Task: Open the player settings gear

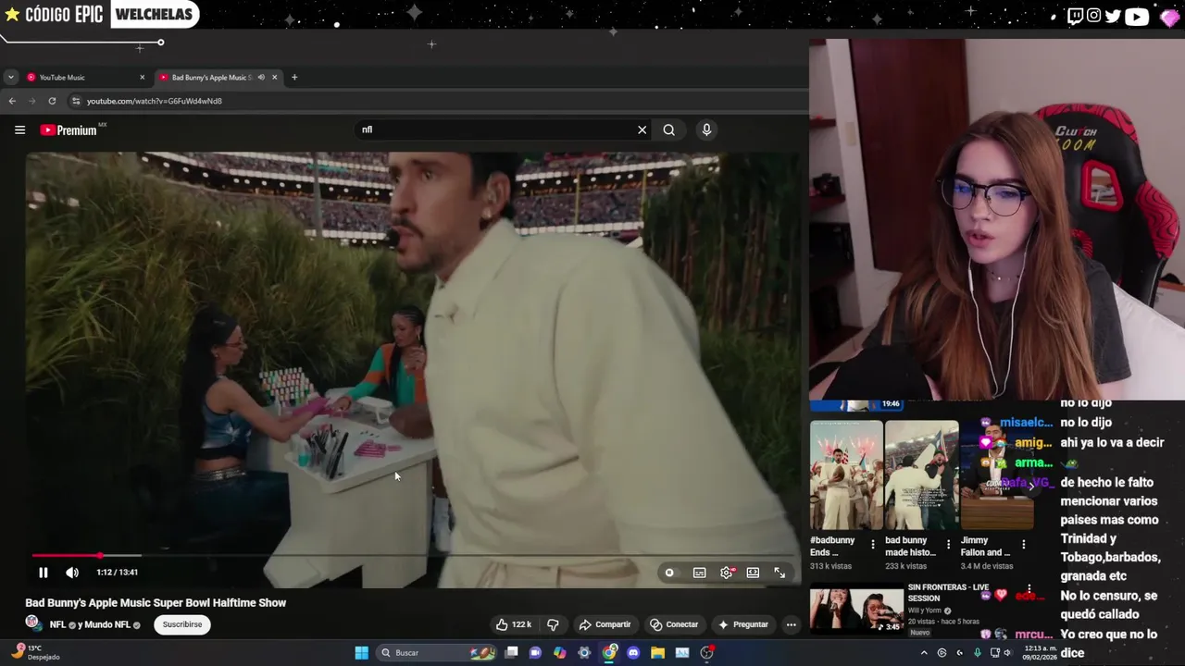Action: point(727,573)
